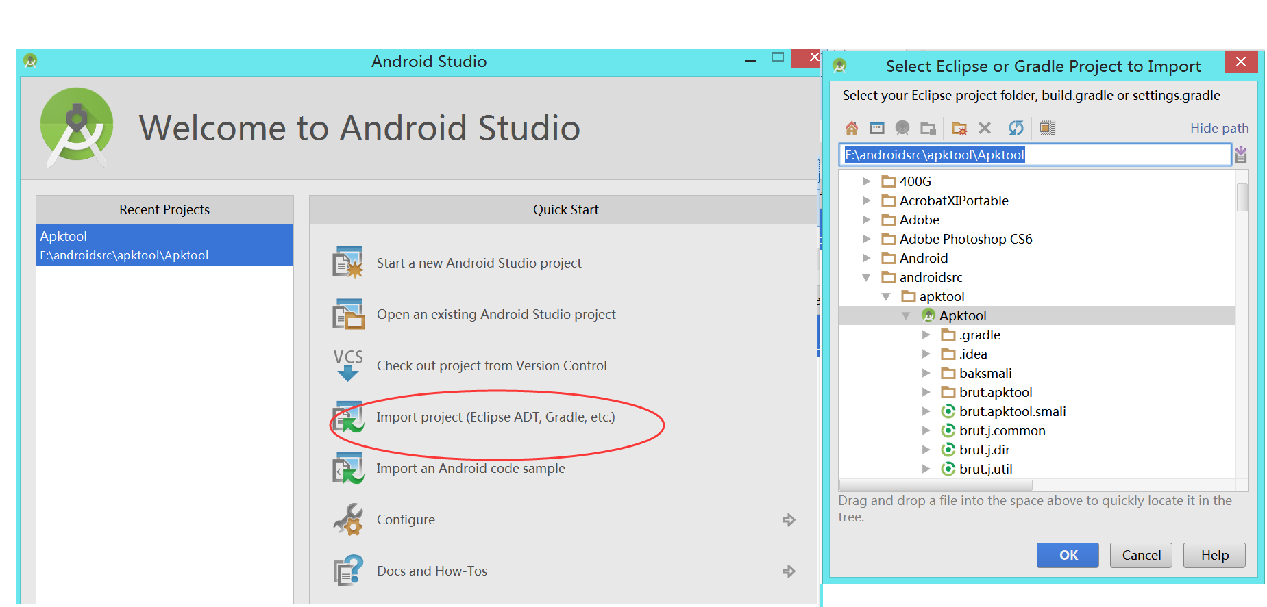Click the folder icon next to .gradle
This screenshot has width=1267, height=607.
[948, 335]
